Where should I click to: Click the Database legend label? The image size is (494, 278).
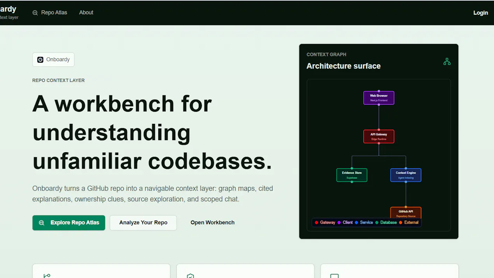tap(389, 223)
